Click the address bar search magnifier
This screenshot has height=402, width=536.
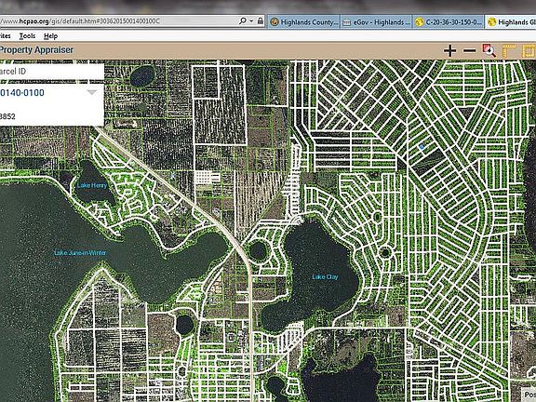[x=242, y=20]
